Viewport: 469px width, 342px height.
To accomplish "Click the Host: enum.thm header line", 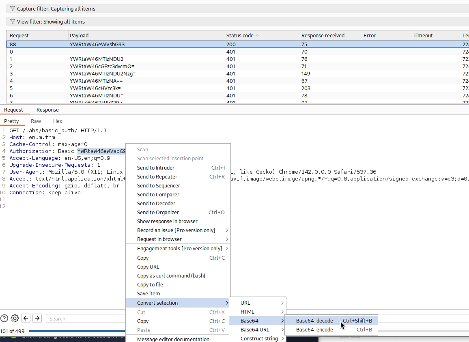I will click(32, 138).
